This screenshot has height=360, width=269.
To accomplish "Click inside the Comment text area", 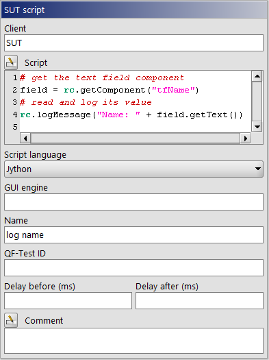I will pos(133,341).
